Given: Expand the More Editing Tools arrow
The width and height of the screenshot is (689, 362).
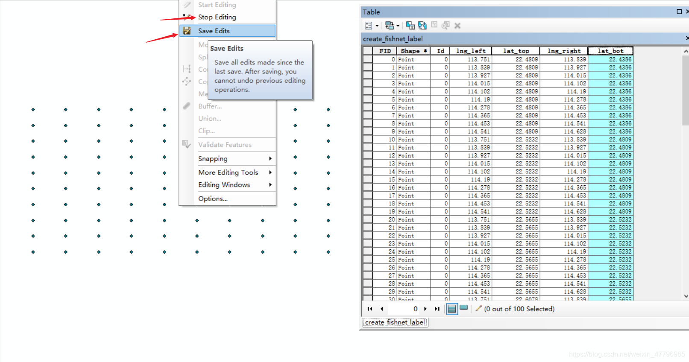Looking at the screenshot, I should pyautogui.click(x=270, y=172).
